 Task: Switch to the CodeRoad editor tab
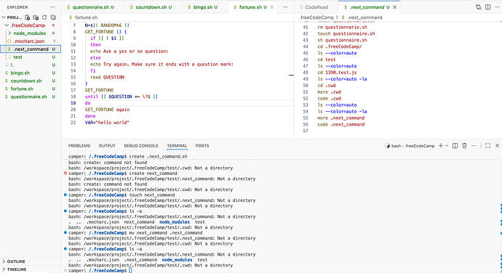click(316, 7)
